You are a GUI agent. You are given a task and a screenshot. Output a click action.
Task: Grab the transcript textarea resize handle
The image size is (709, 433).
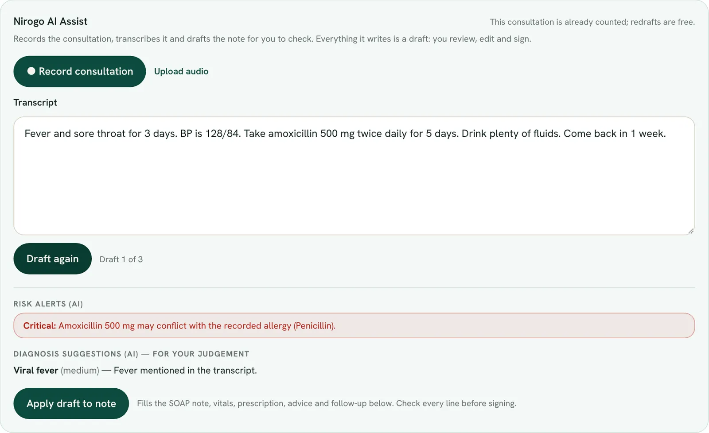click(x=691, y=231)
